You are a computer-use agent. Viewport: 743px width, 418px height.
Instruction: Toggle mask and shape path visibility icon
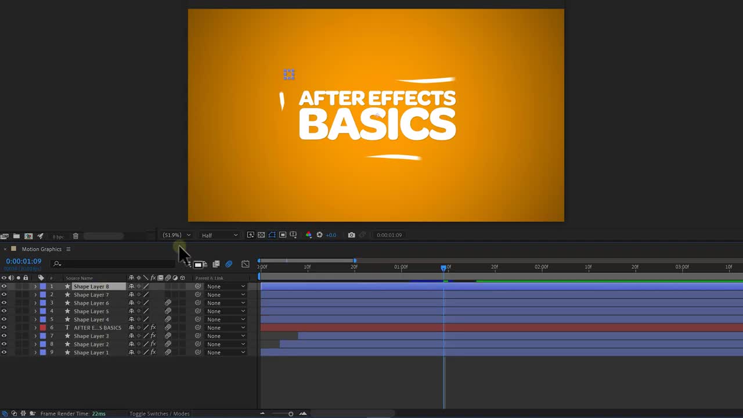[x=272, y=235]
